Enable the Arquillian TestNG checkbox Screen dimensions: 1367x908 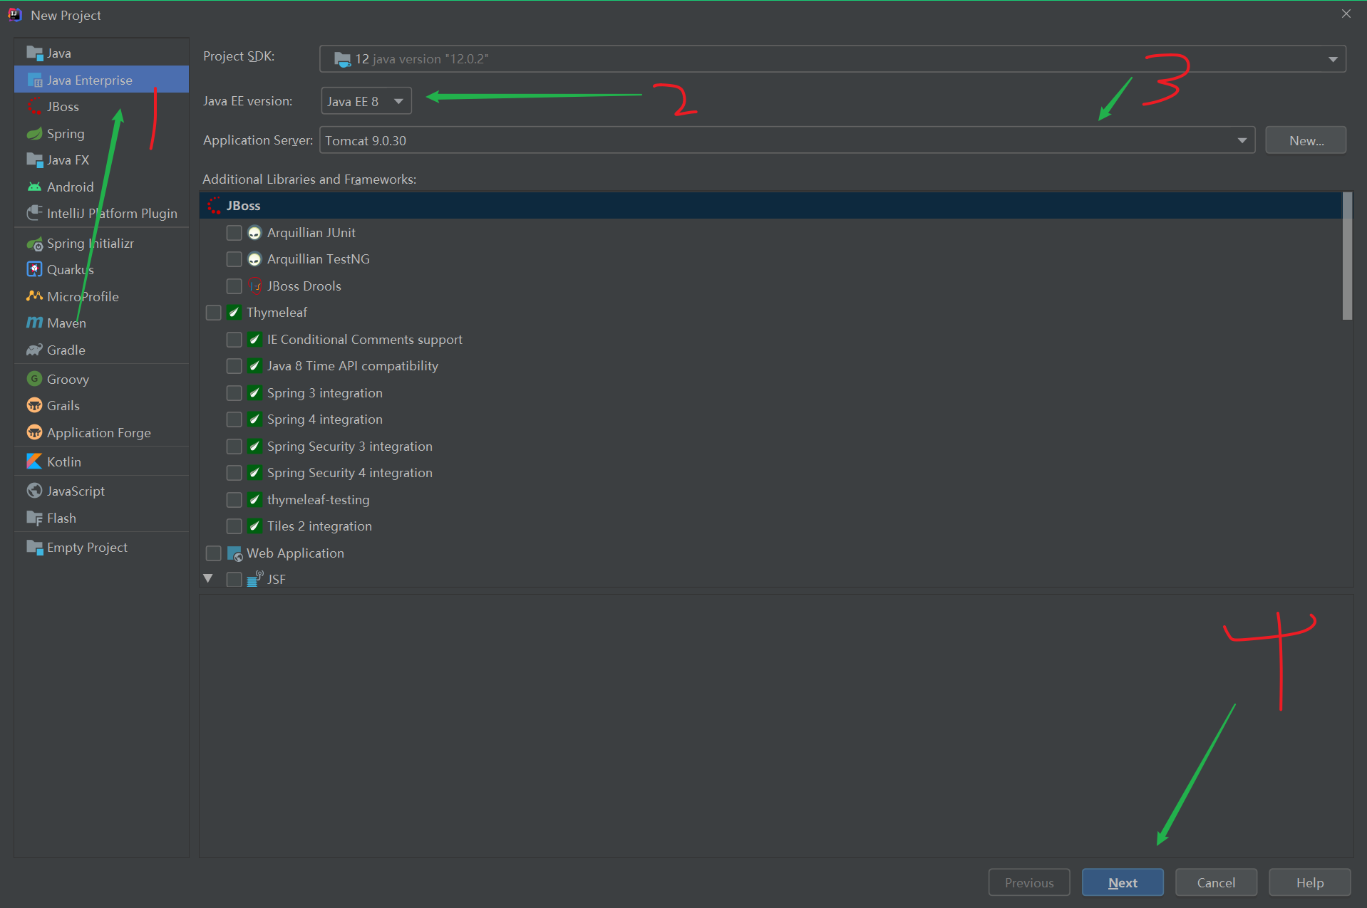(x=234, y=259)
